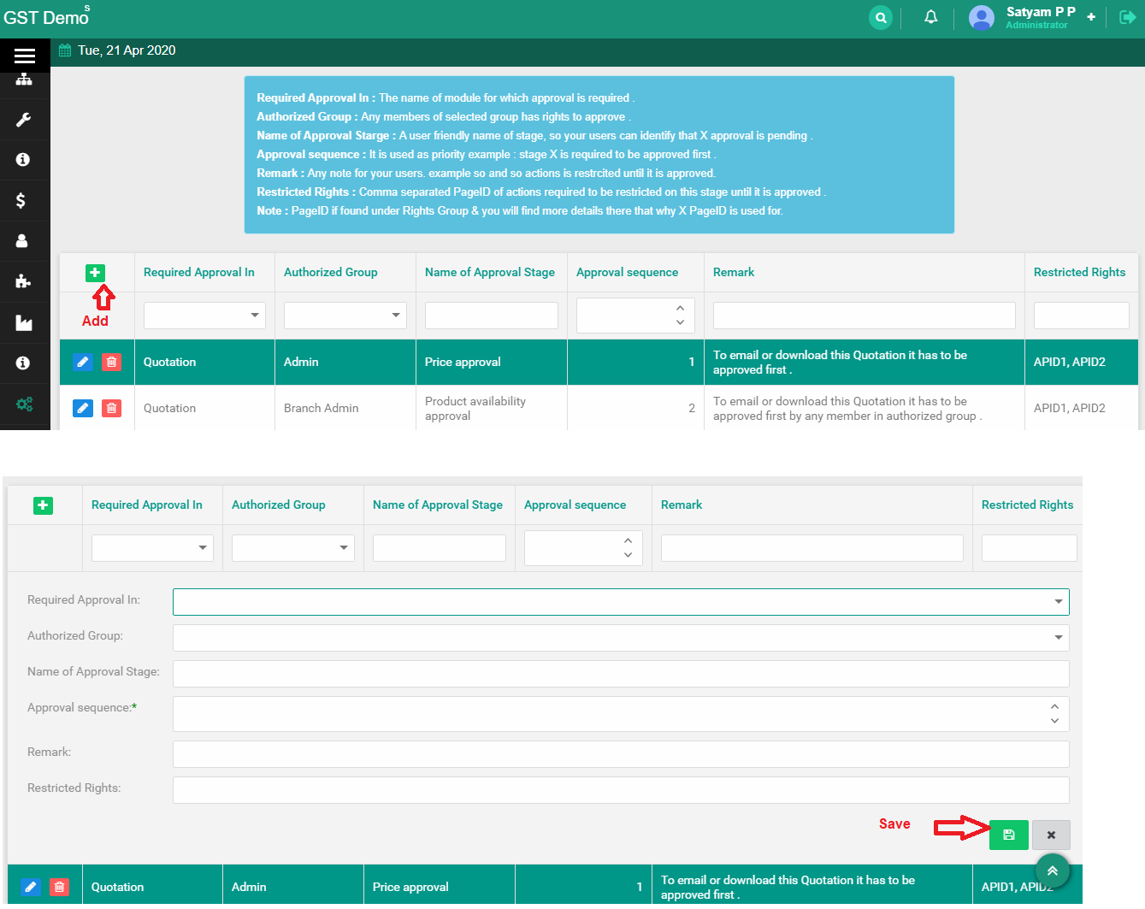
Task: Click the green Add row plus icon
Action: pyautogui.click(x=95, y=273)
